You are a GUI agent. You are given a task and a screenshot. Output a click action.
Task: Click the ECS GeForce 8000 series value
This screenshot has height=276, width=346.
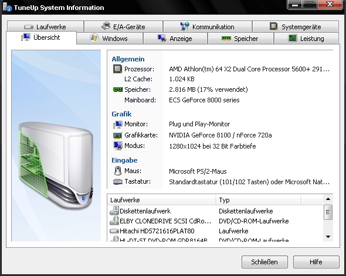[x=204, y=100]
